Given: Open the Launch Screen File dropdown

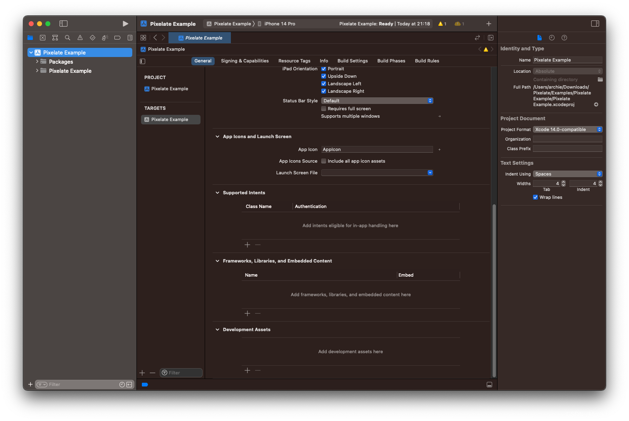Looking at the screenshot, I should pos(430,172).
